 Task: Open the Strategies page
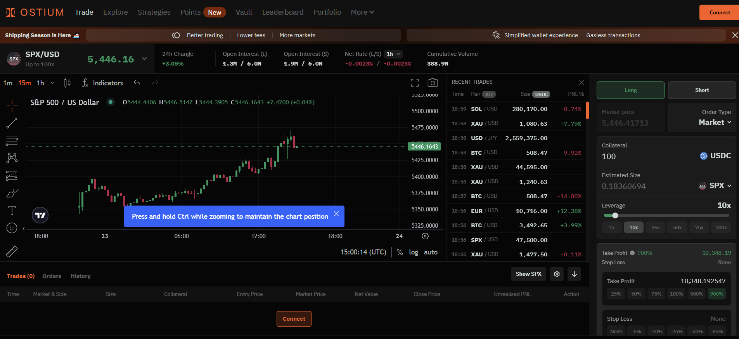click(x=154, y=12)
